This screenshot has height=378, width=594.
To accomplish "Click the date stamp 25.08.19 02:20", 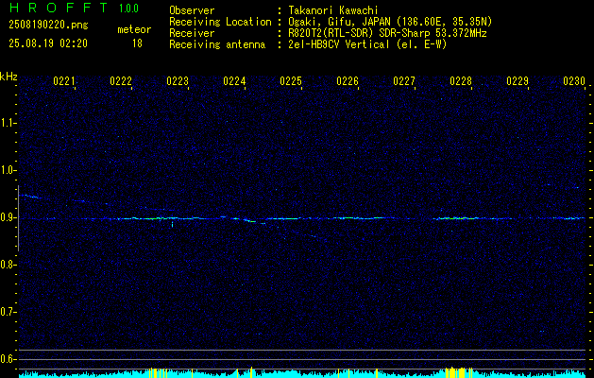I will (x=48, y=43).
